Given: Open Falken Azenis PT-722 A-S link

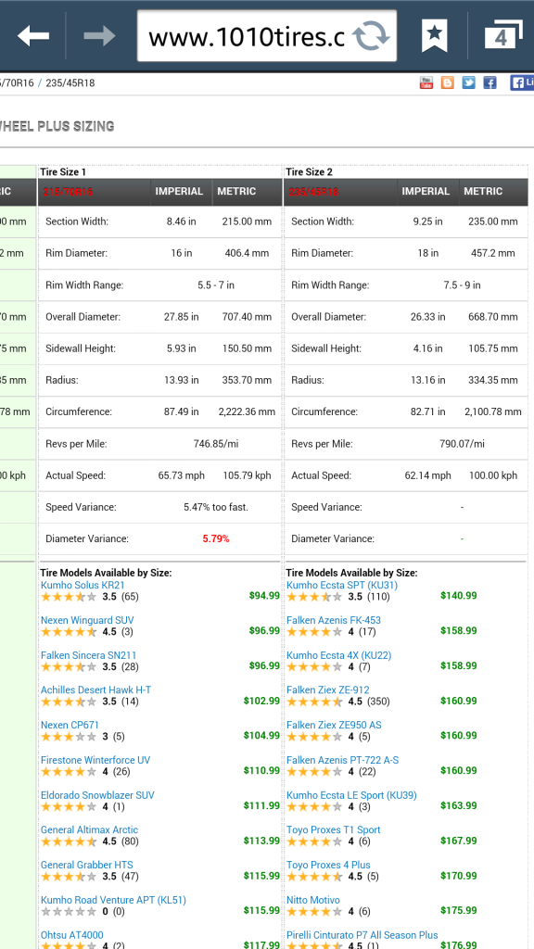Looking at the screenshot, I should coord(343,760).
